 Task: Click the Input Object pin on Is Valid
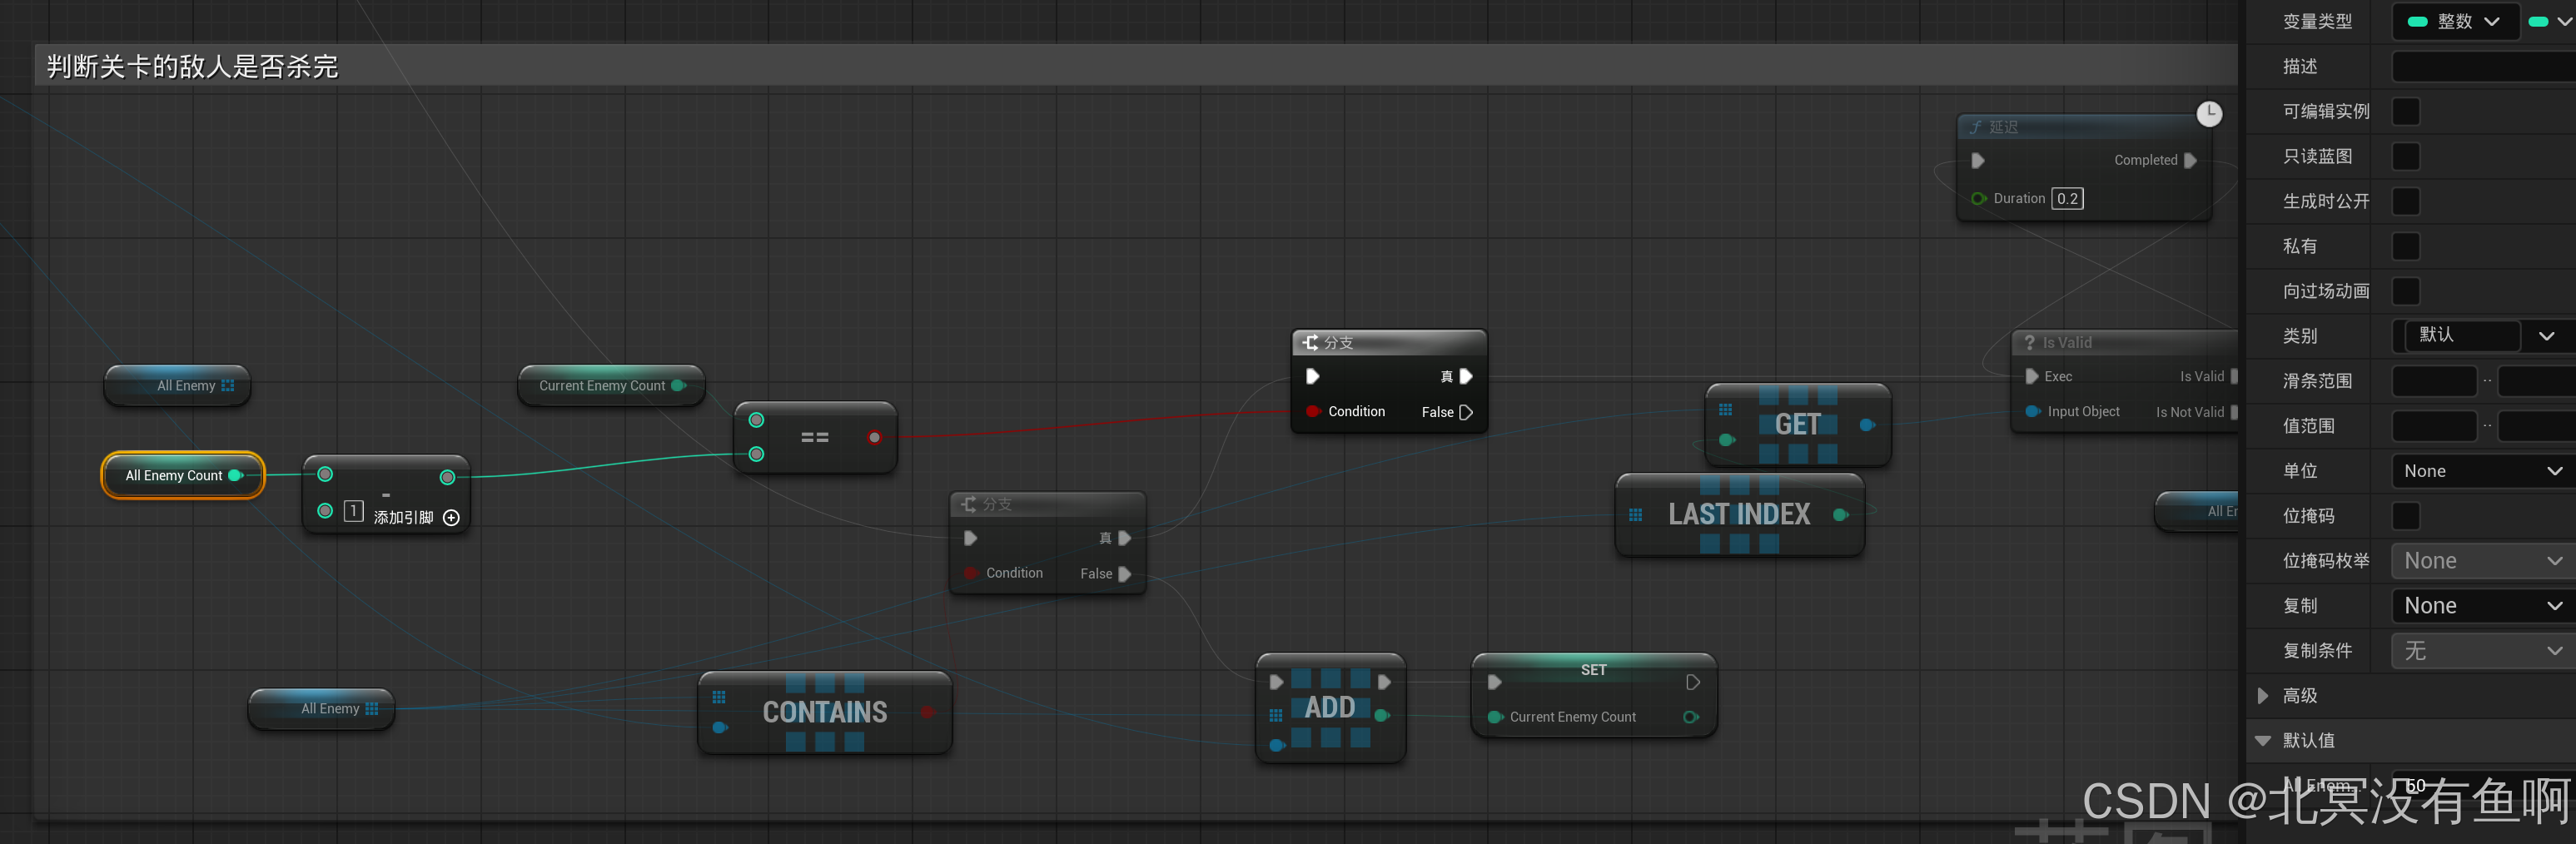pyautogui.click(x=2032, y=411)
